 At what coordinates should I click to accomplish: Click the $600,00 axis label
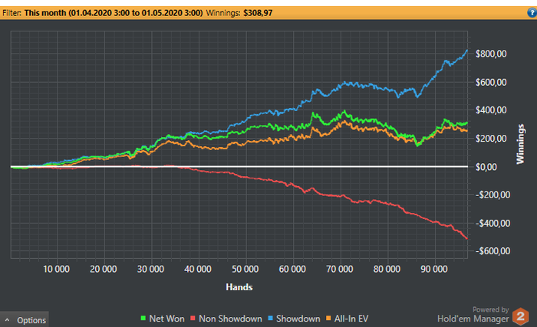click(491, 82)
